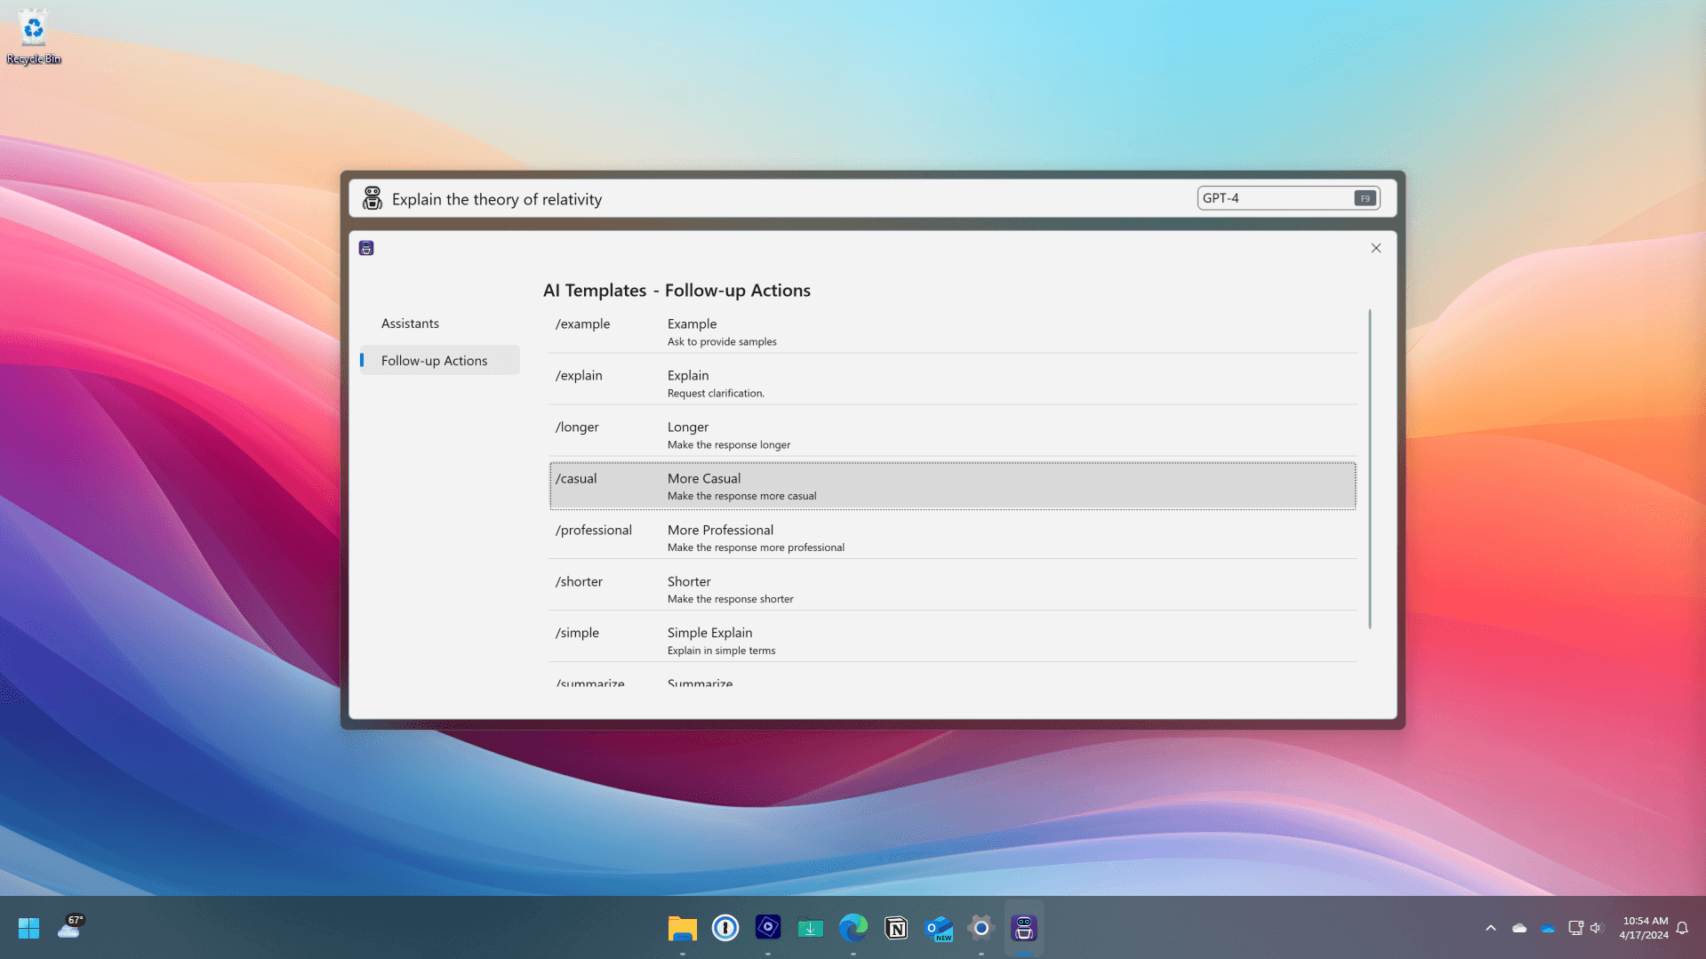The image size is (1706, 959).
Task: Select the Follow-up Actions tab
Action: tap(434, 360)
